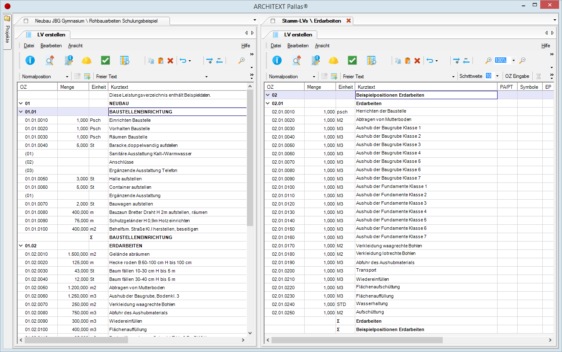Click the yellow hard hat icon in left pane

click(87, 61)
